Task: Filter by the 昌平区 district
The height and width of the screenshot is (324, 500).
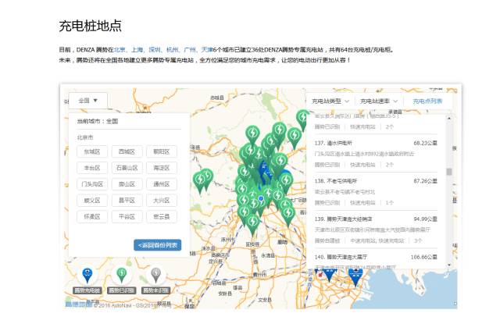Action: coord(127,201)
